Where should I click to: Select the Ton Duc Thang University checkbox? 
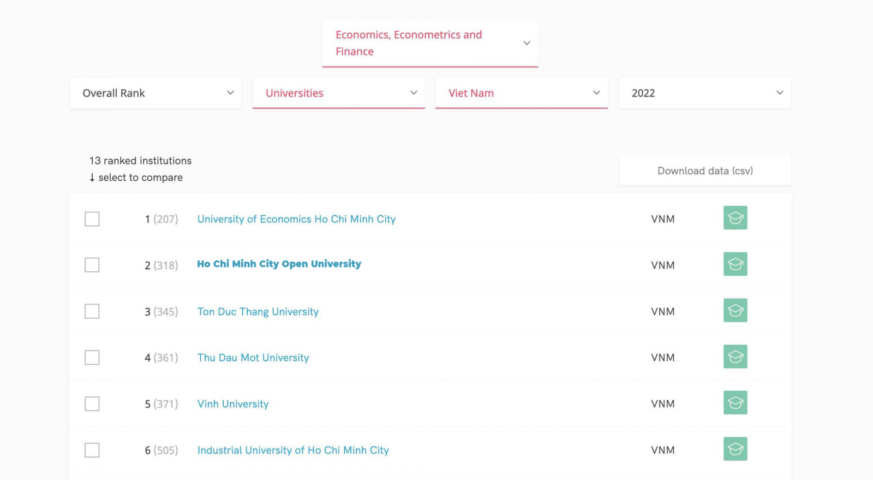click(x=92, y=312)
